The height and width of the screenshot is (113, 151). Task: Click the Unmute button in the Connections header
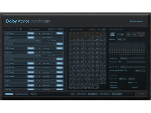point(52,29)
